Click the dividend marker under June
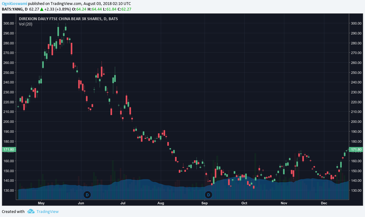Viewport: 365px width, 217px height. point(87,195)
